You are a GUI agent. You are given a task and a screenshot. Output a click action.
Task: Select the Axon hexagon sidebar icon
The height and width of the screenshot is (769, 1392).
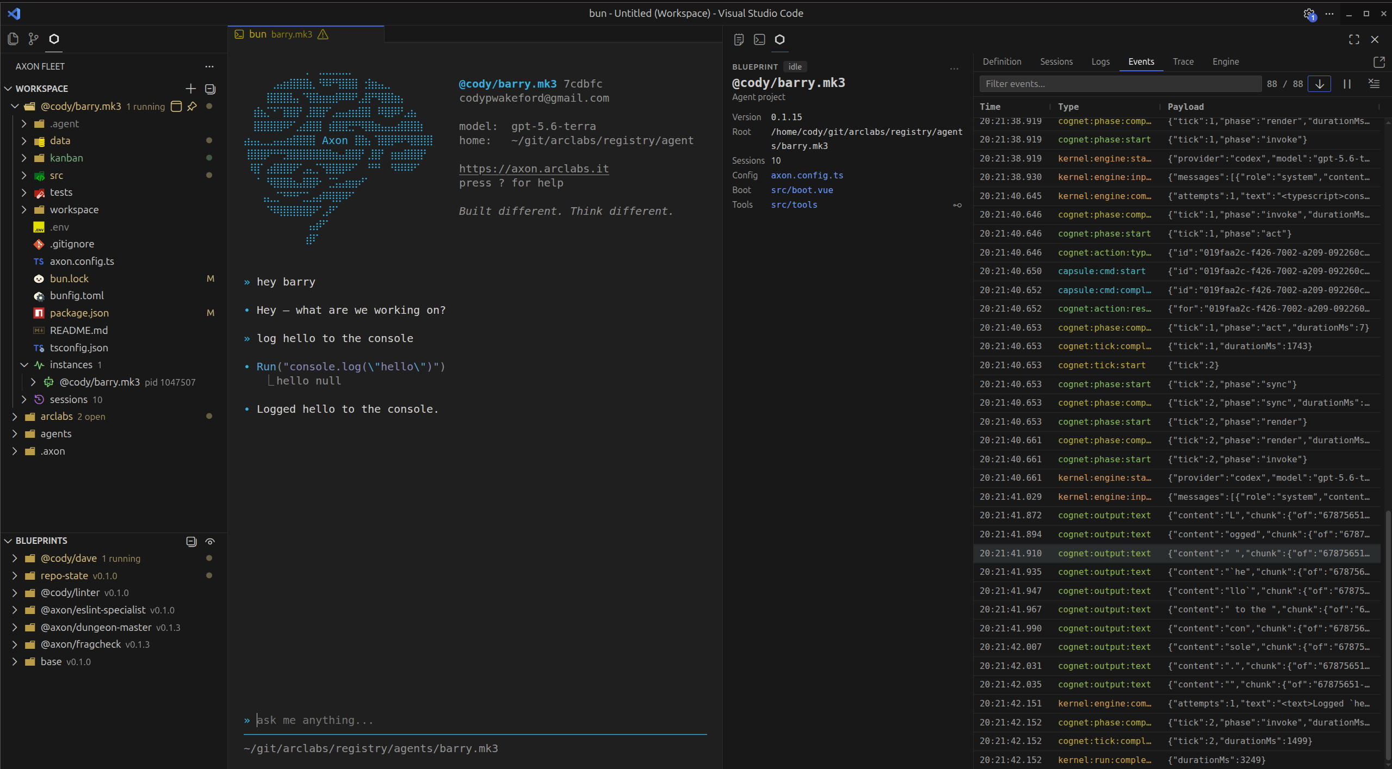coord(54,39)
